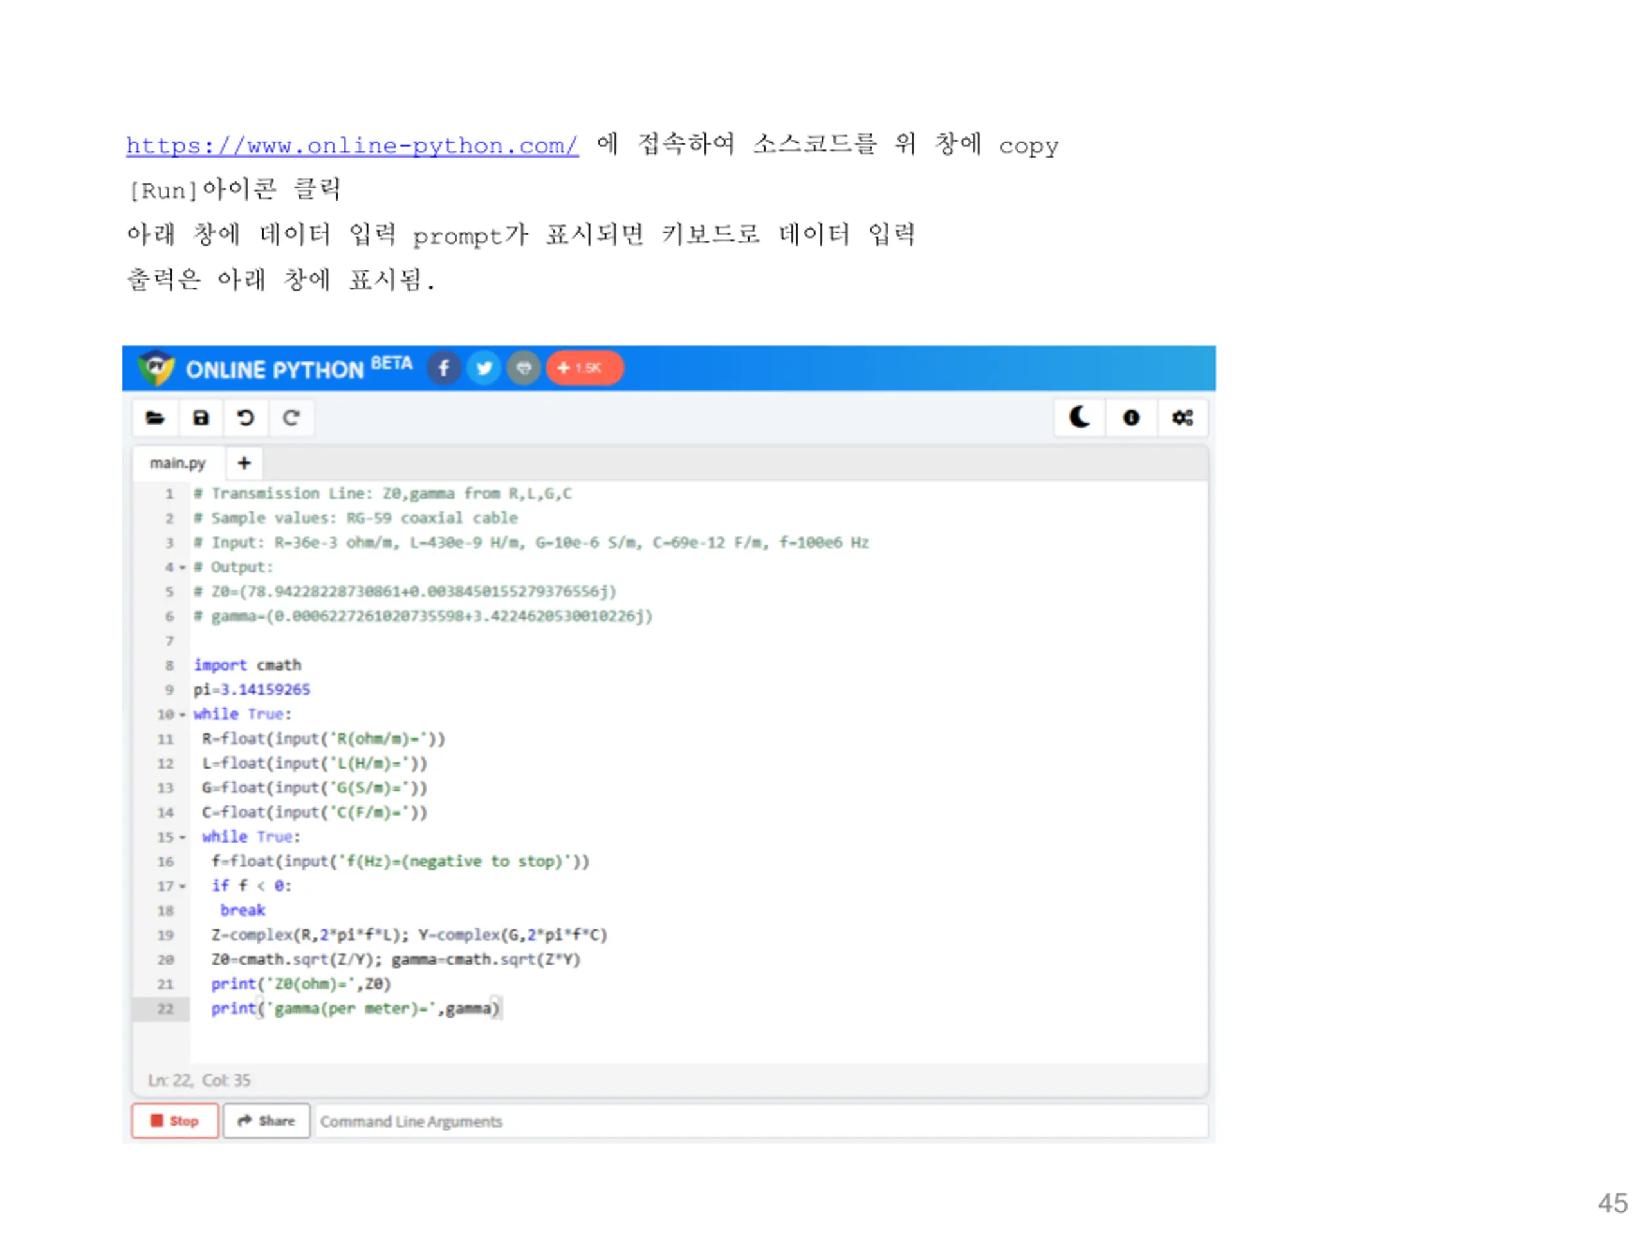Image resolution: width=1647 pixels, height=1235 pixels.
Task: Save file with floppy disk icon
Action: point(201,417)
